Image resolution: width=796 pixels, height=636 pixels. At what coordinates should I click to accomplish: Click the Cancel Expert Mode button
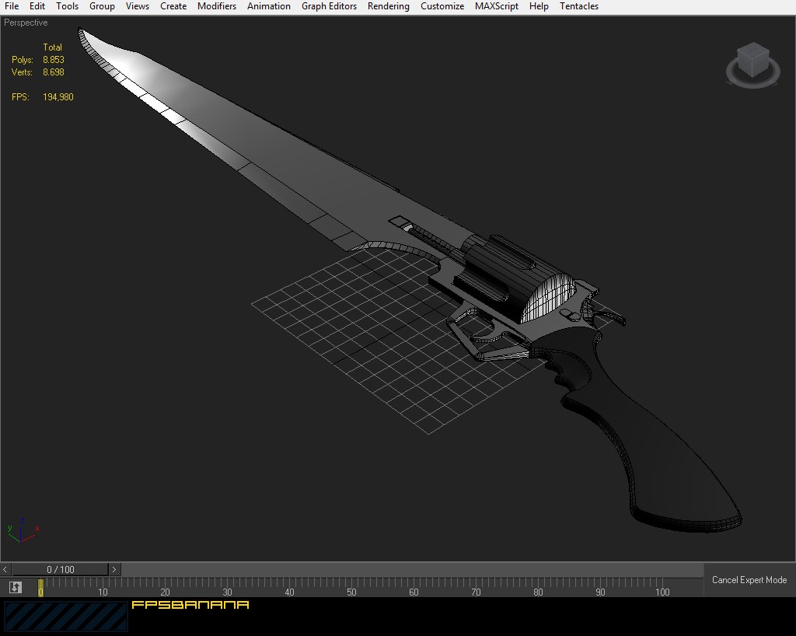pos(751,580)
